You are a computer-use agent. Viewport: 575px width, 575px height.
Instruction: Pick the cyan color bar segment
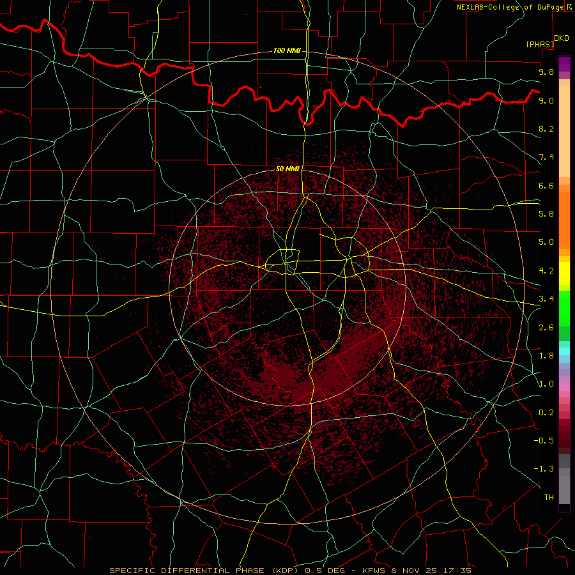tap(564, 351)
